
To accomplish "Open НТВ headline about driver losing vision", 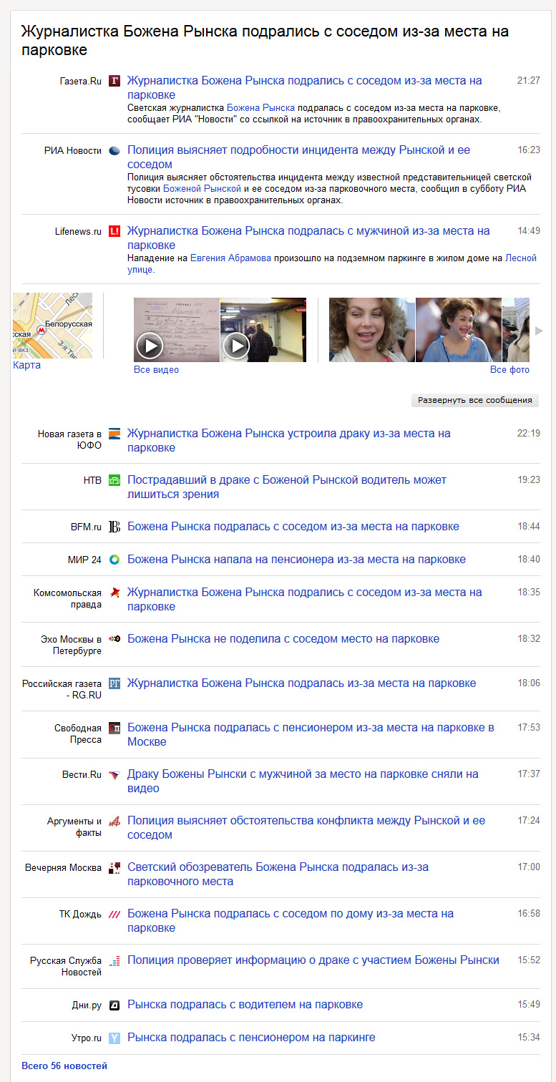I will [286, 487].
